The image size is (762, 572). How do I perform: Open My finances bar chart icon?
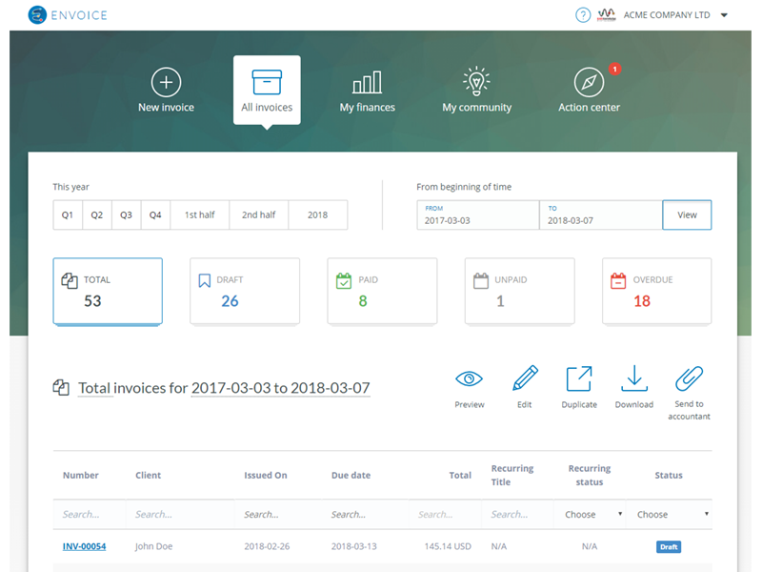(x=367, y=82)
